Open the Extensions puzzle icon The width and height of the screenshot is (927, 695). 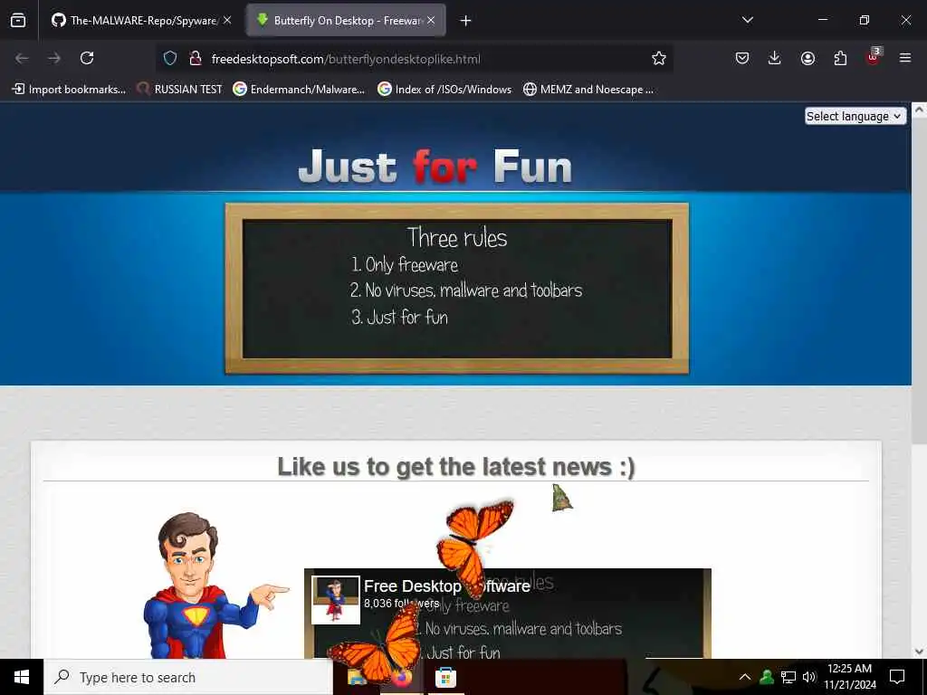point(840,58)
